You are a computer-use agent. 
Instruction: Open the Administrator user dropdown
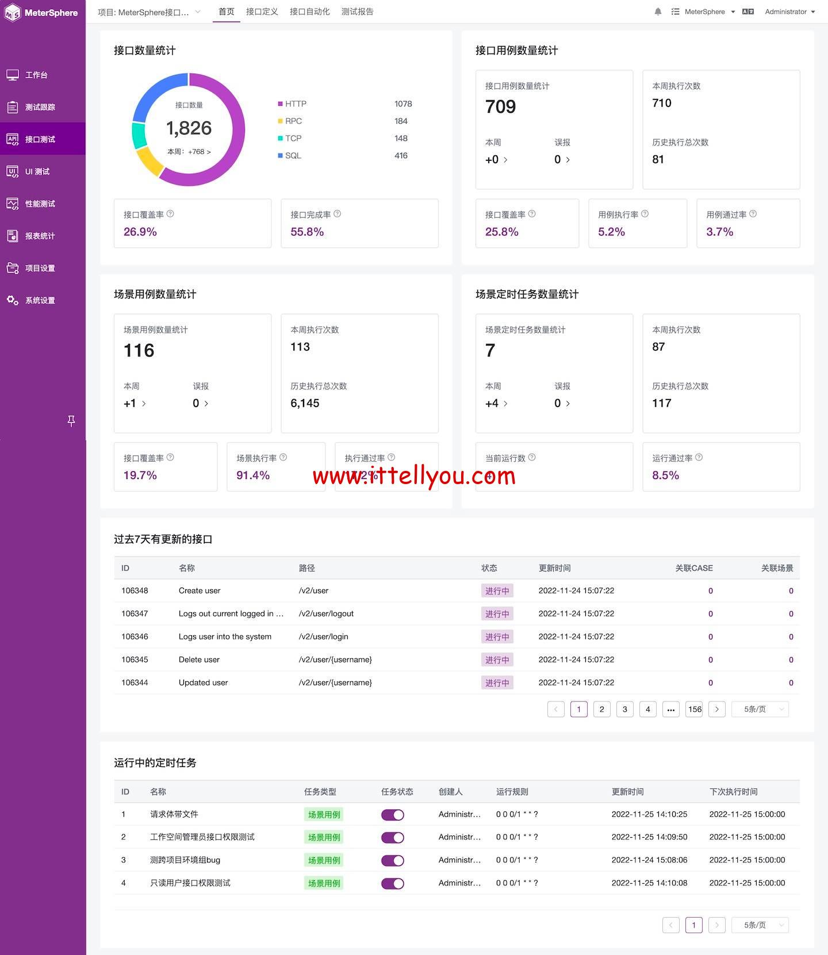(789, 11)
